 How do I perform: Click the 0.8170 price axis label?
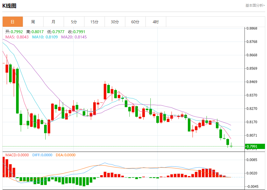click(x=252, y=122)
